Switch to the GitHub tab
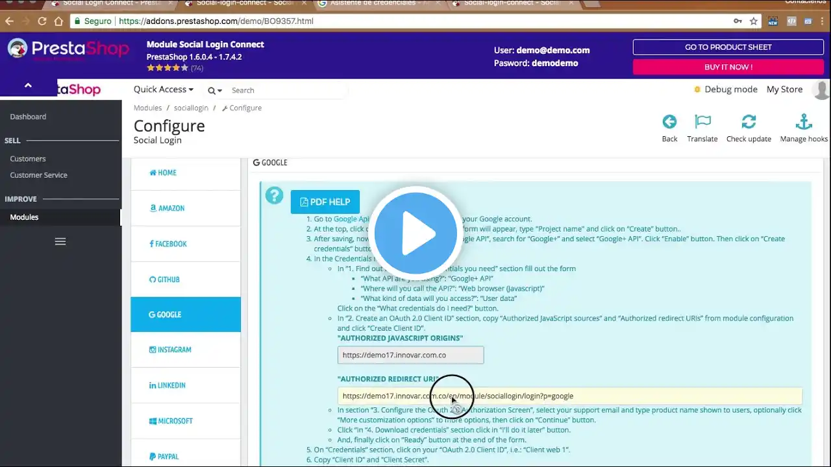 coord(186,280)
